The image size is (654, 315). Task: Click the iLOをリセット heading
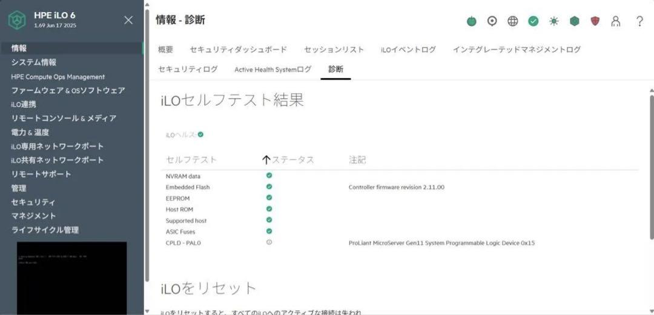click(208, 288)
